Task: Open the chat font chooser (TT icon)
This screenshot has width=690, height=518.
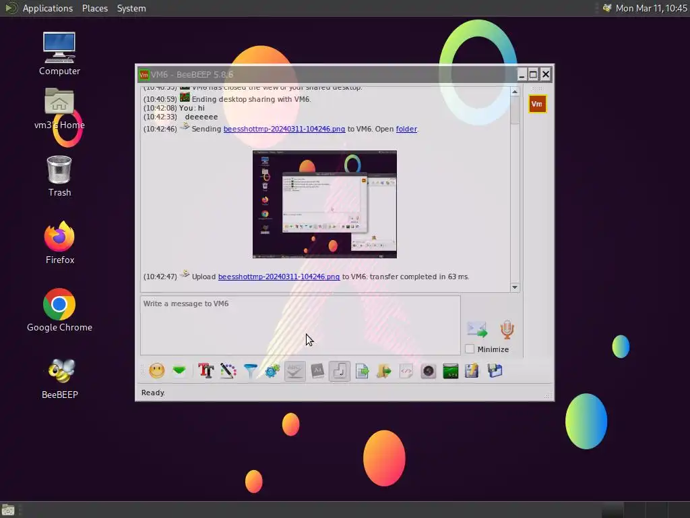Action: pos(206,371)
